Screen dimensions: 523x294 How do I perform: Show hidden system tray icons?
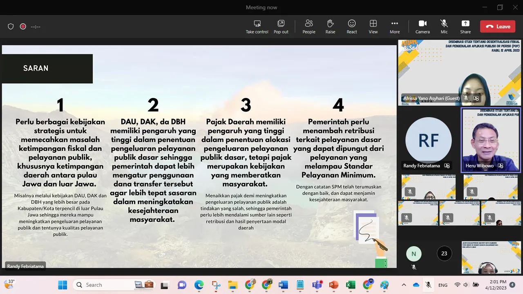coord(404,285)
